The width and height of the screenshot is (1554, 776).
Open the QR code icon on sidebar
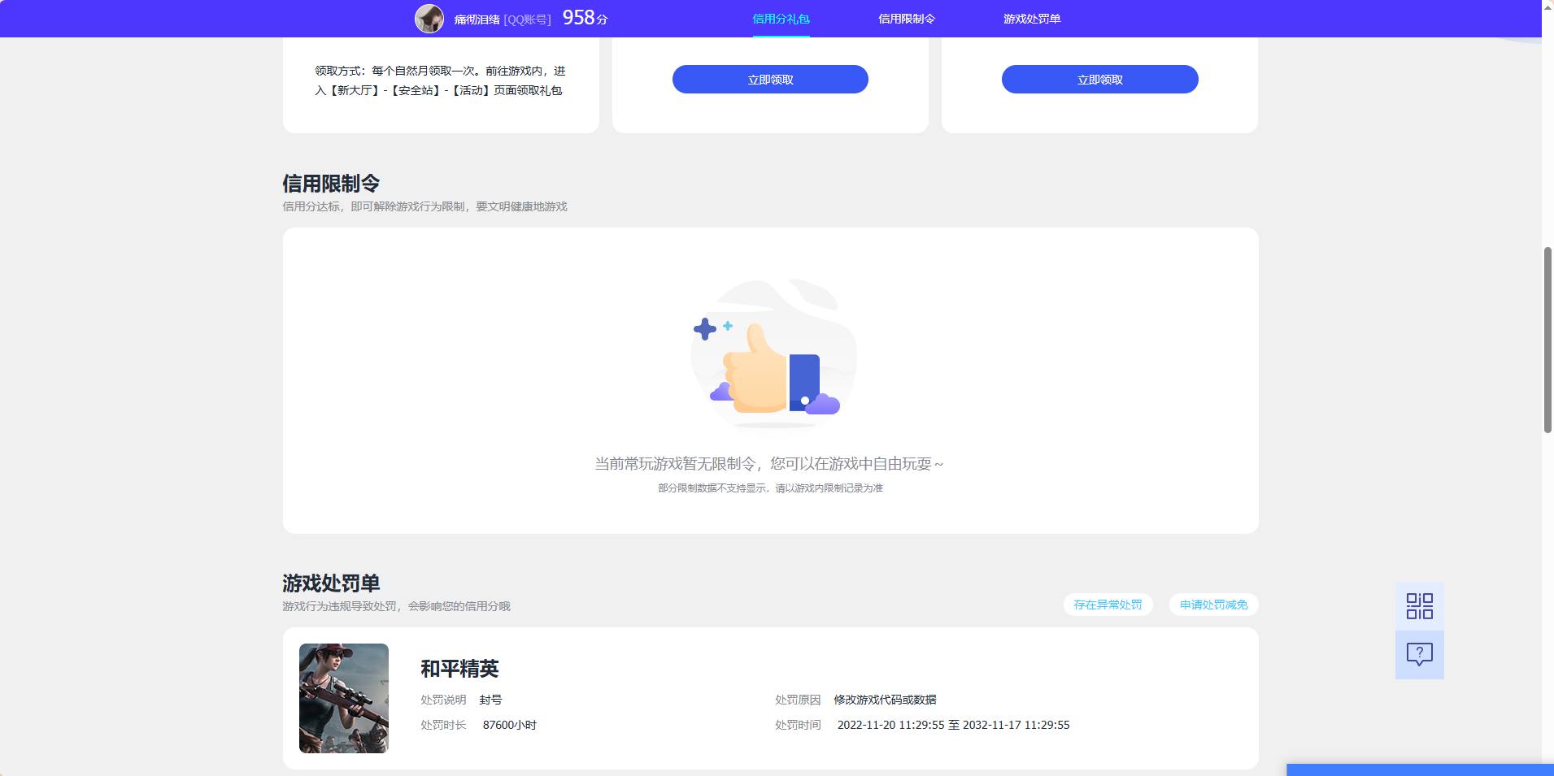point(1419,606)
